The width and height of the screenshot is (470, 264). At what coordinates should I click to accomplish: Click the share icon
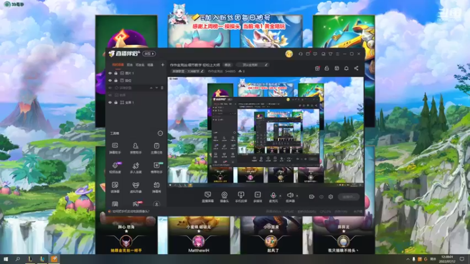pos(356,68)
